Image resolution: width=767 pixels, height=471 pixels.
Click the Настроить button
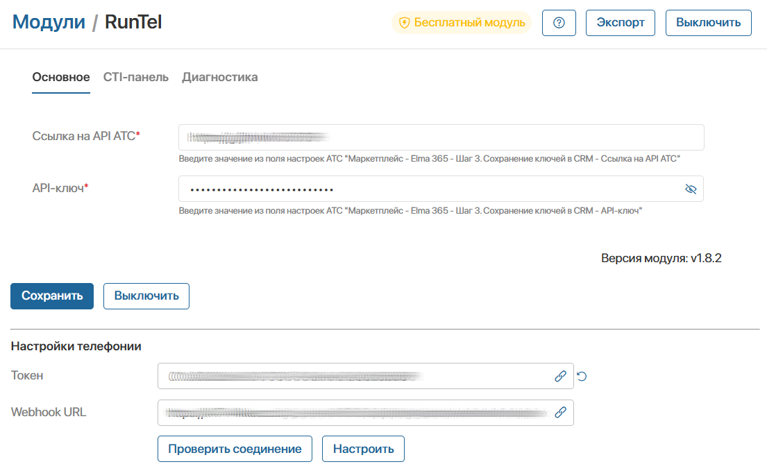(x=363, y=449)
